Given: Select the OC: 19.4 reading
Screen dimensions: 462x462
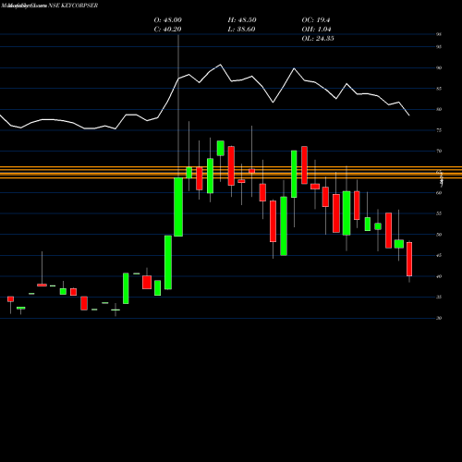Looking at the screenshot, I should tap(316, 20).
